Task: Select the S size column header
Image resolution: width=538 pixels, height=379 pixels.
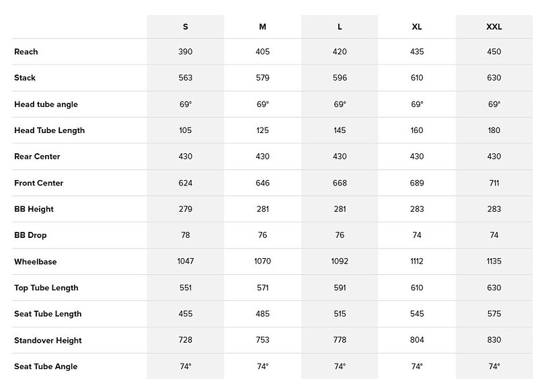Action: point(186,27)
